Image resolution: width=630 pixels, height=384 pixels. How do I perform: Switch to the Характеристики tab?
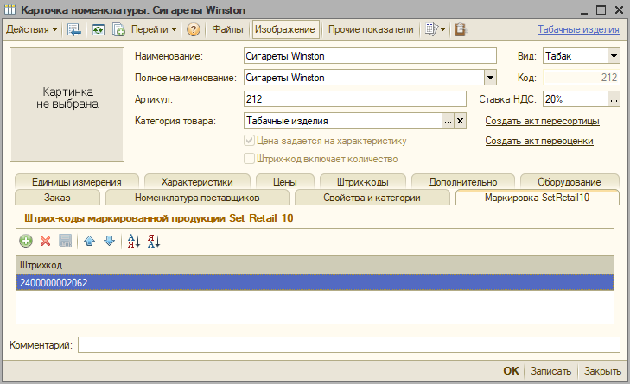coord(197,182)
